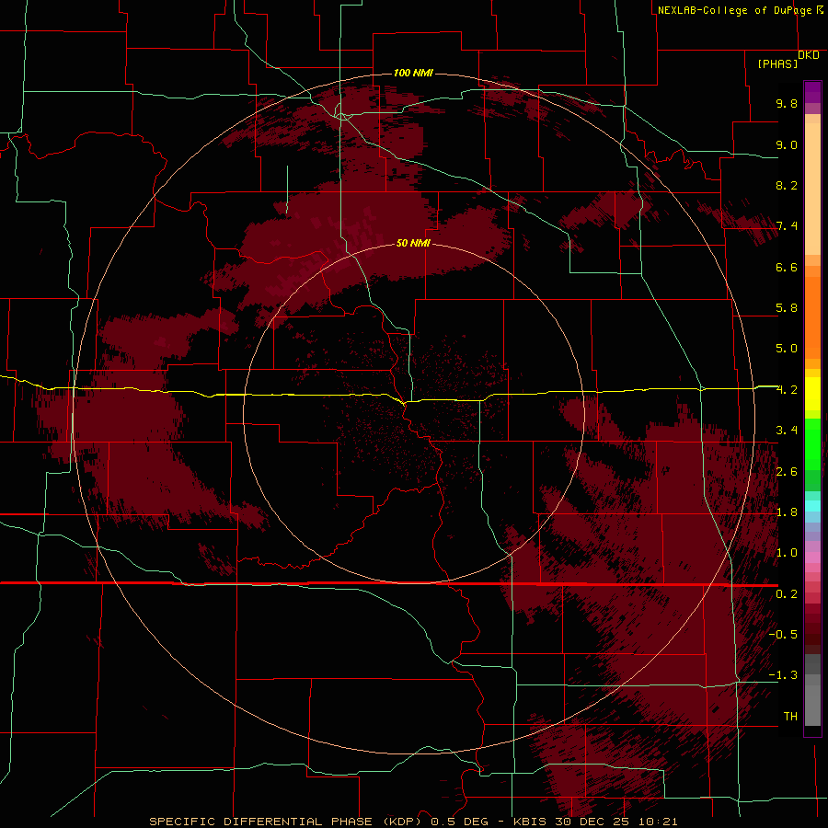This screenshot has width=828, height=828.
Task: Select the 0.2 scale label
Action: click(787, 594)
